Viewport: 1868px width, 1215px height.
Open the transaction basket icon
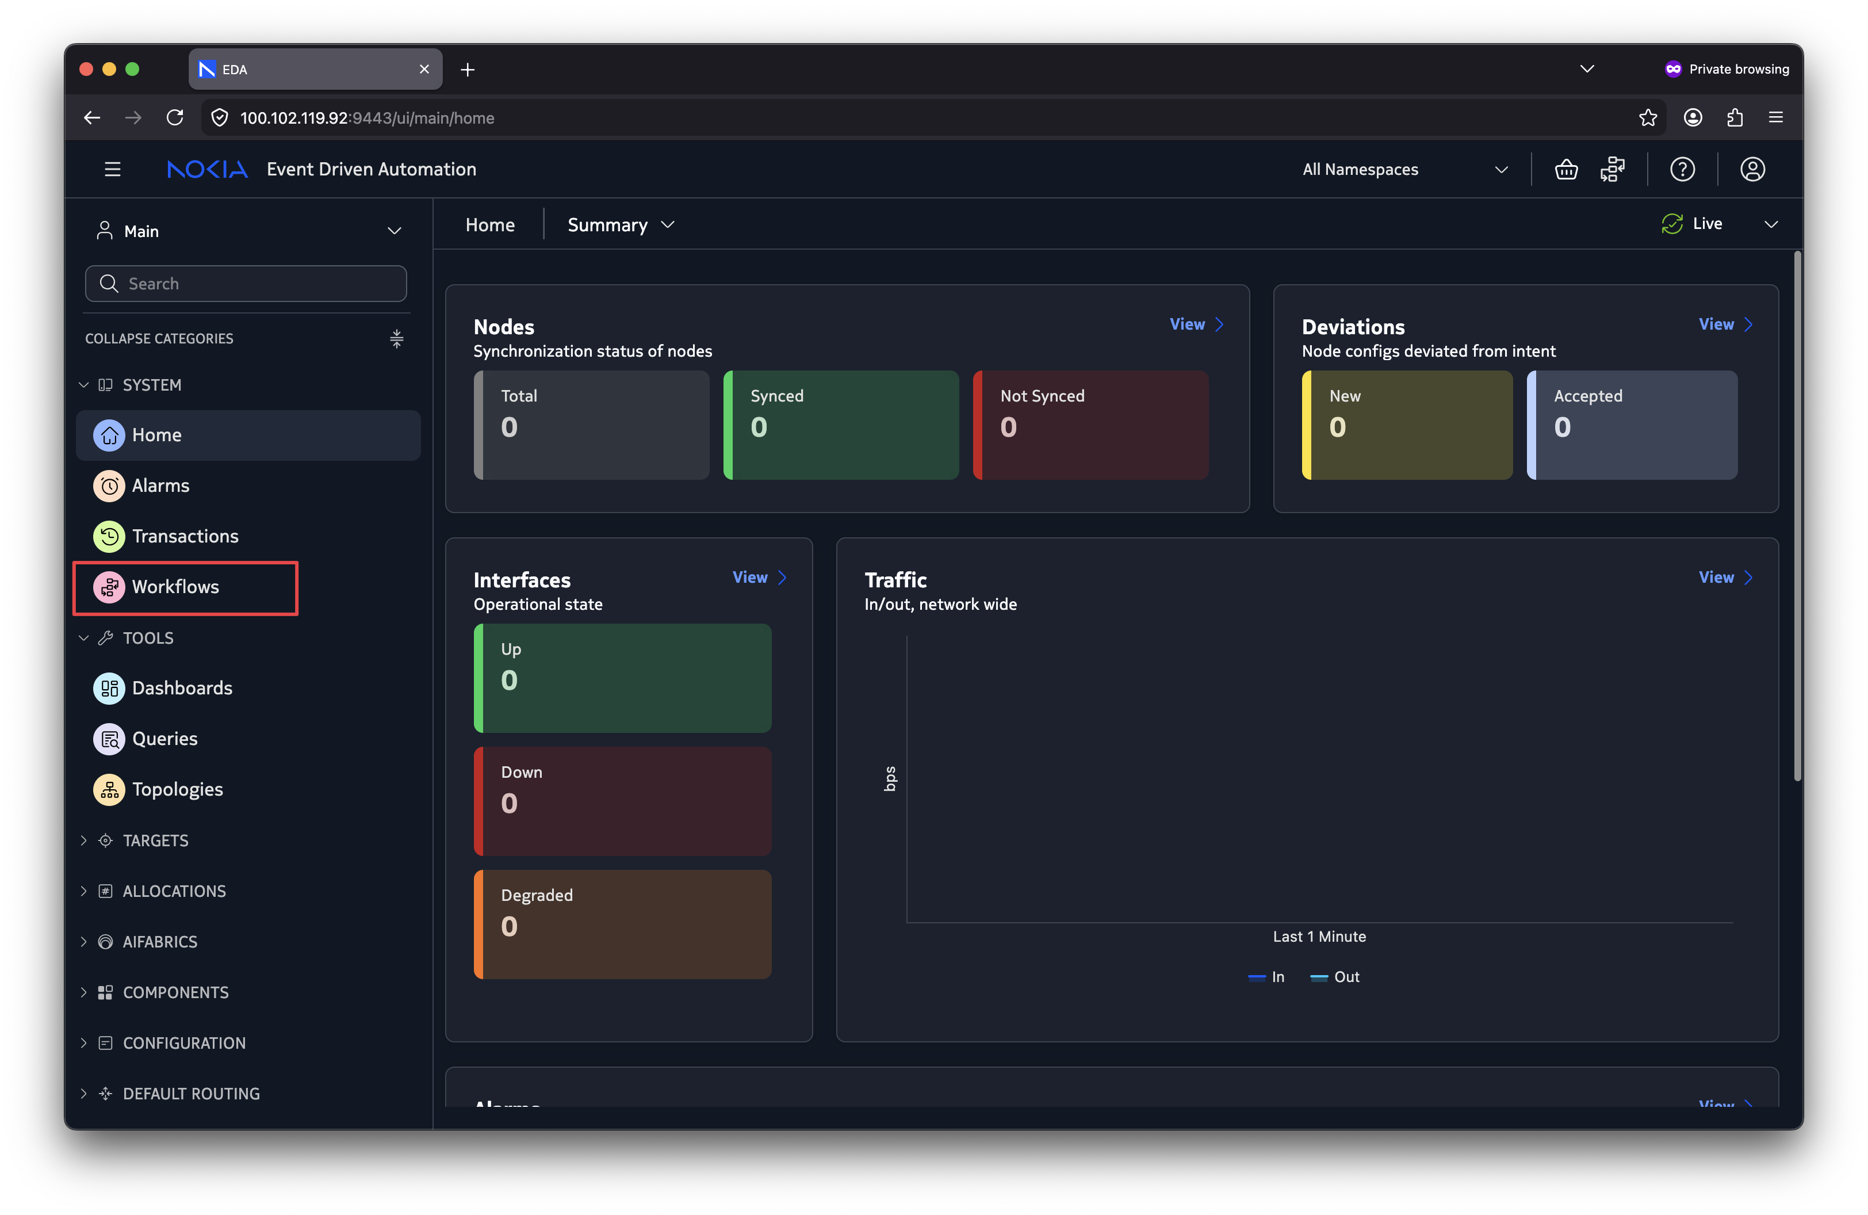1566,169
